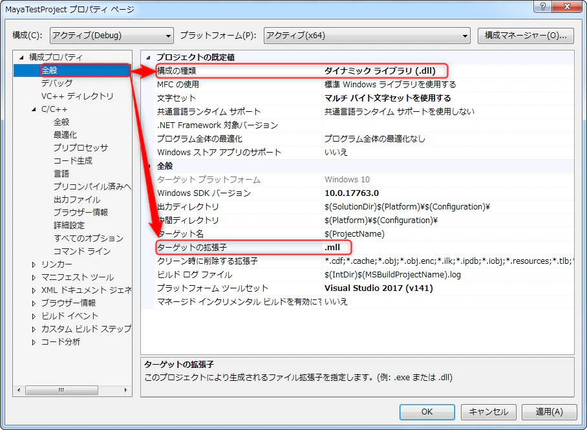Select 出力ファイル tree item
Image resolution: width=587 pixels, height=430 pixels.
(x=77, y=200)
